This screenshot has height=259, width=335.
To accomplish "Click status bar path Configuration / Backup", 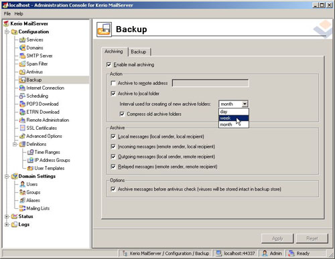I will coord(170,254).
